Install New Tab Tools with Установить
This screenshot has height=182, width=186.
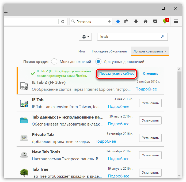150,155
